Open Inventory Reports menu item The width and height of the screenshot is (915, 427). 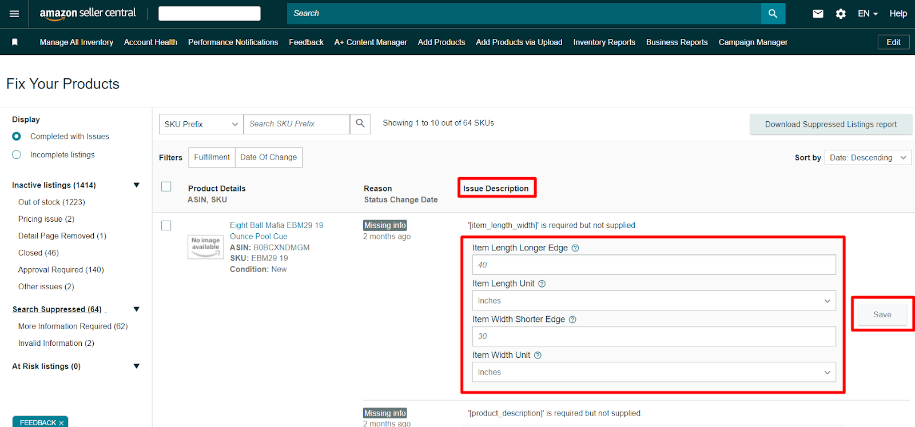point(604,42)
